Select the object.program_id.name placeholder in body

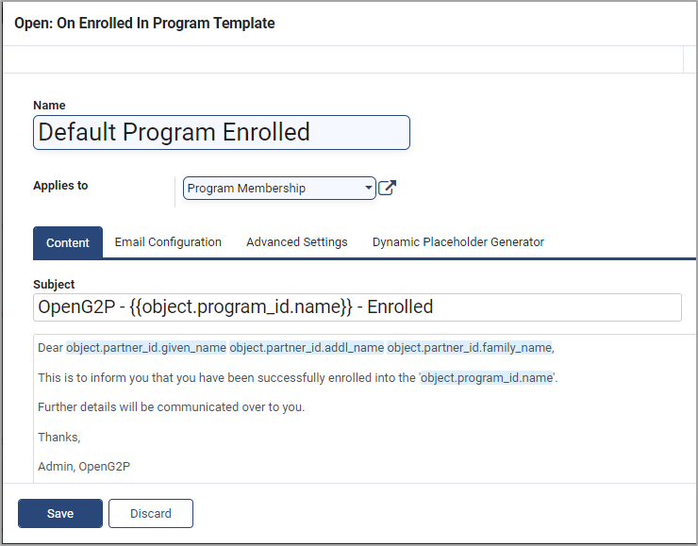(x=487, y=378)
